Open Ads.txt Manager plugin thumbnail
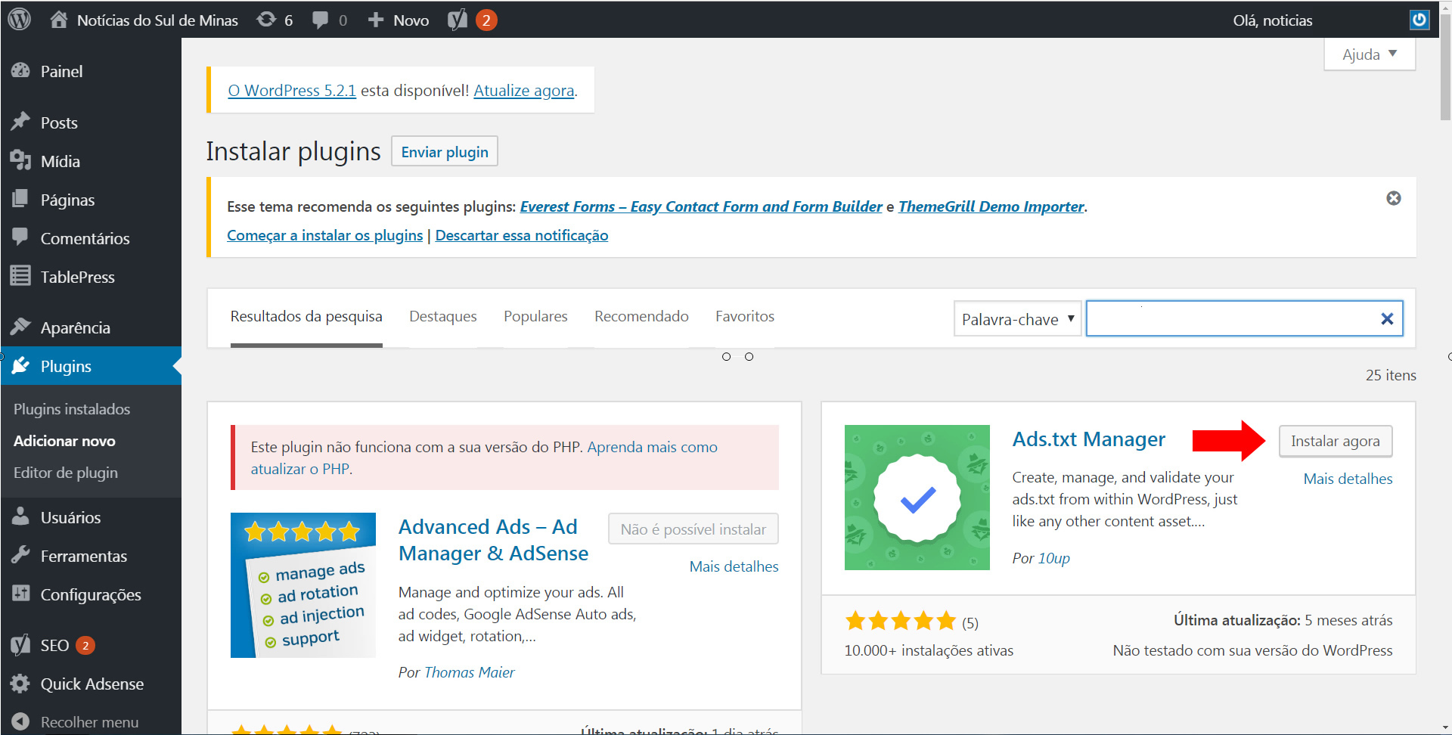 [x=917, y=498]
